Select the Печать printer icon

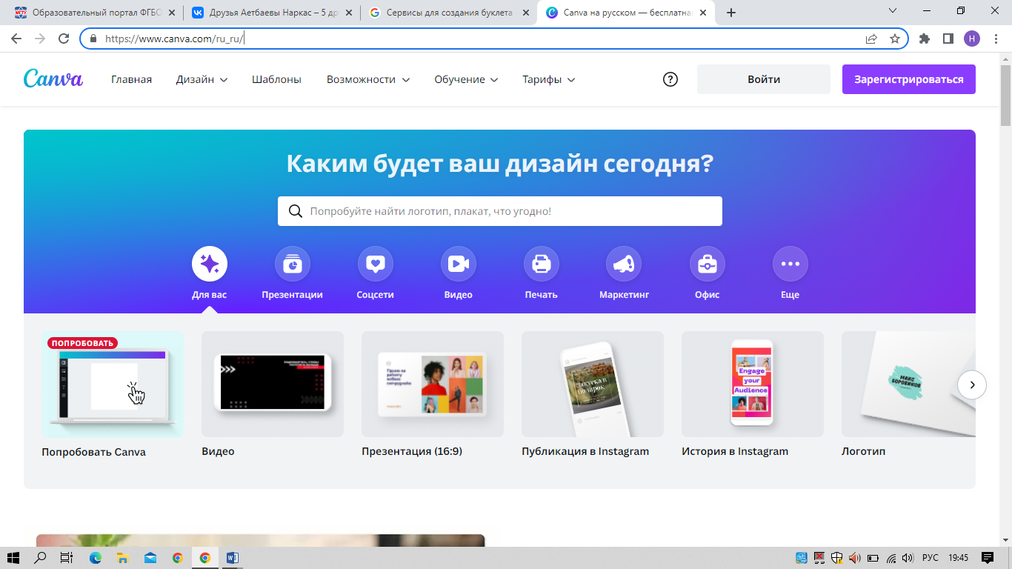(x=542, y=264)
